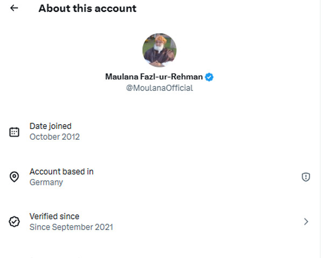323x258 pixels.
Task: Open the @MoulanaOfficial handle
Action: (x=159, y=88)
